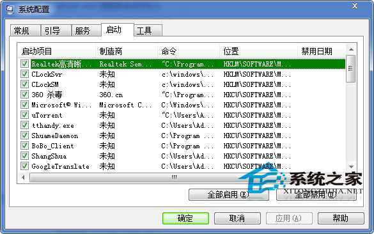Viewport: 374px width, 234px height.
Task: Switch to the 工具 tab
Action: [x=148, y=31]
